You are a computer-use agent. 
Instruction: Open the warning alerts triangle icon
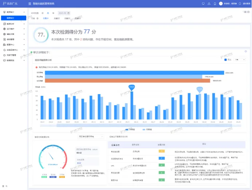click(x=209, y=3)
